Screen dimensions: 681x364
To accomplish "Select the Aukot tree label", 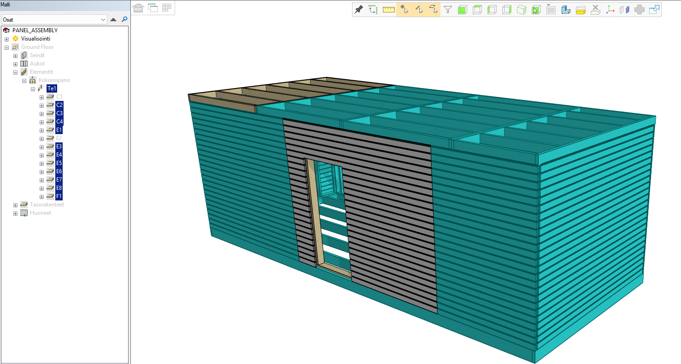I will pyautogui.click(x=37, y=64).
